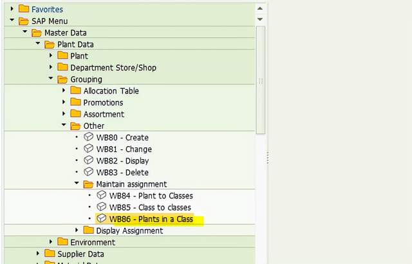Select the Supplier Data label
The image size is (412, 264).
click(80, 254)
